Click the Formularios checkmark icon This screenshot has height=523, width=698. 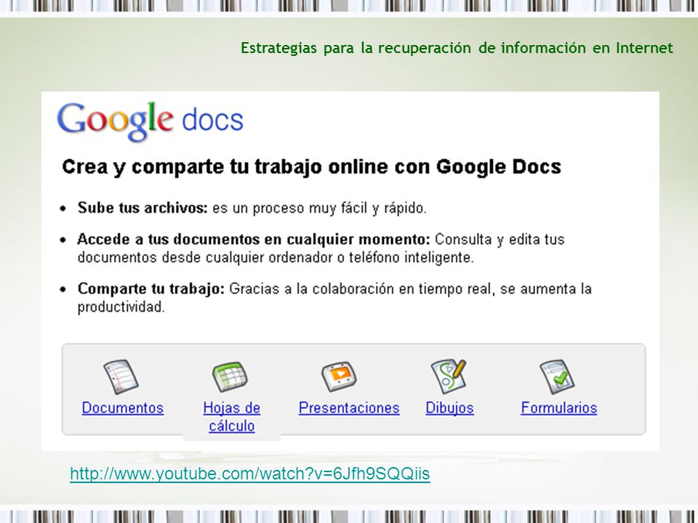tap(558, 377)
